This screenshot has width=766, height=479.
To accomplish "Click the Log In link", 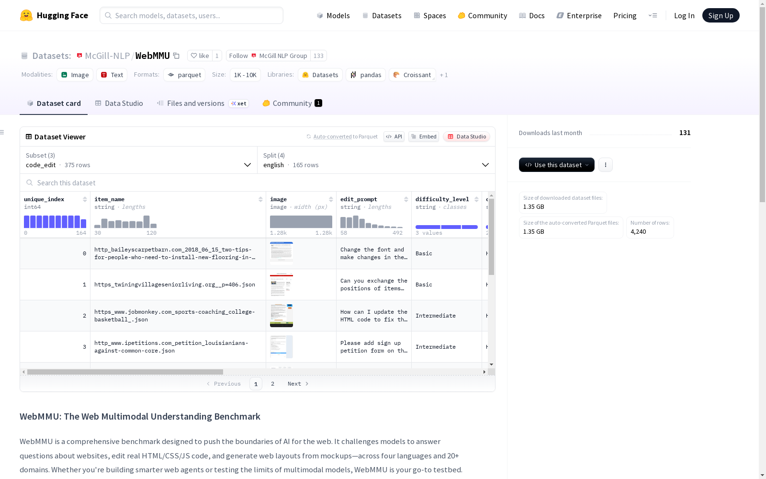I will [x=684, y=15].
